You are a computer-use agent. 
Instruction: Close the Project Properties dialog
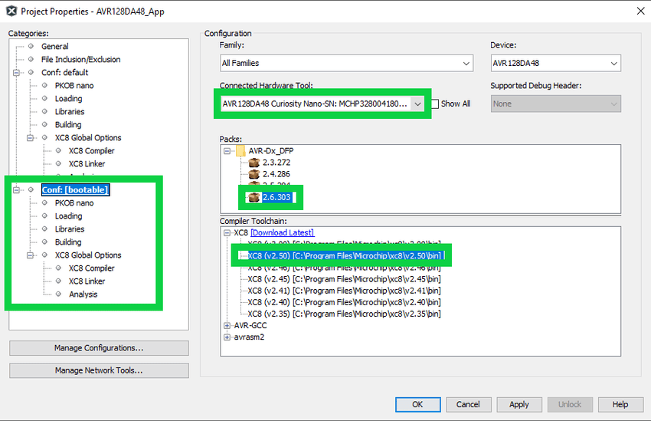[640, 12]
